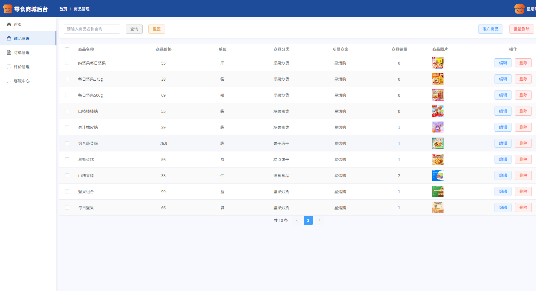The height and width of the screenshot is (291, 536).
Task: Click the chat bubble icon for 评价管理
Action: click(9, 67)
